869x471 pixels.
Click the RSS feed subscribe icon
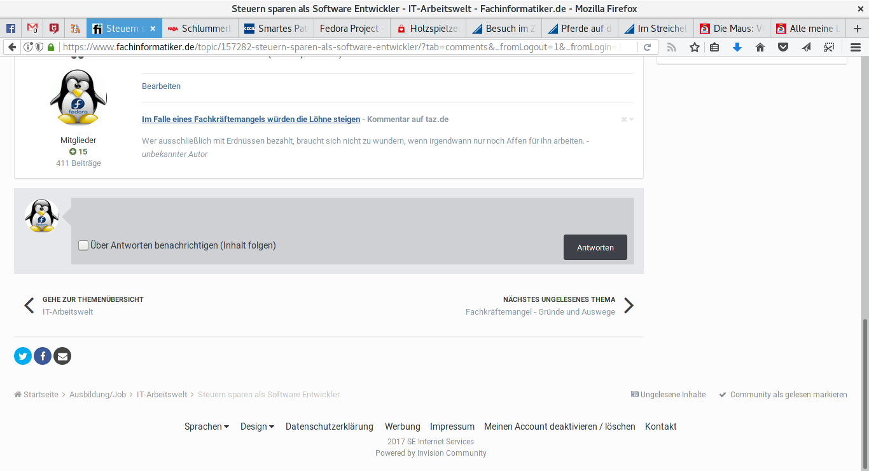[672, 47]
